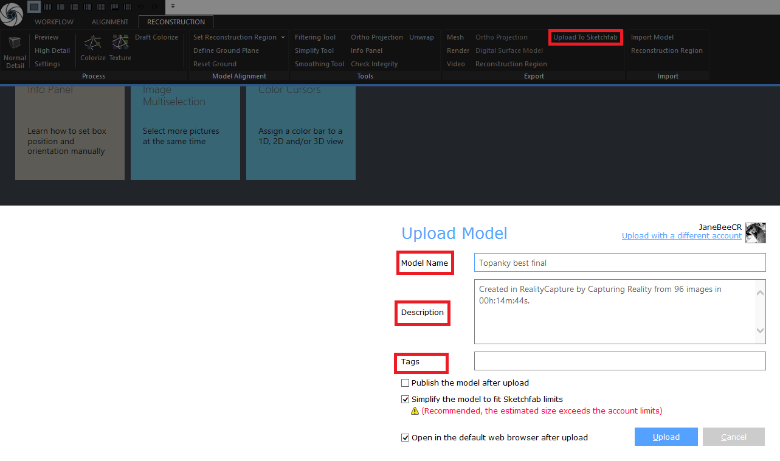Click Upload To Sketchfab
Image resolution: width=780 pixels, height=461 pixels.
(585, 37)
